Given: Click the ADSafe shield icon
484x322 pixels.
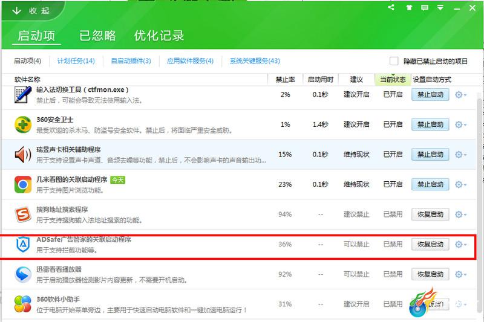Looking at the screenshot, I should [23, 244].
